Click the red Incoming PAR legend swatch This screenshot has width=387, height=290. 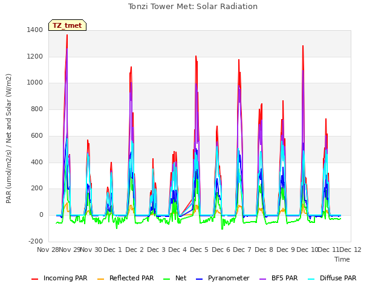pyautogui.click(x=35, y=279)
